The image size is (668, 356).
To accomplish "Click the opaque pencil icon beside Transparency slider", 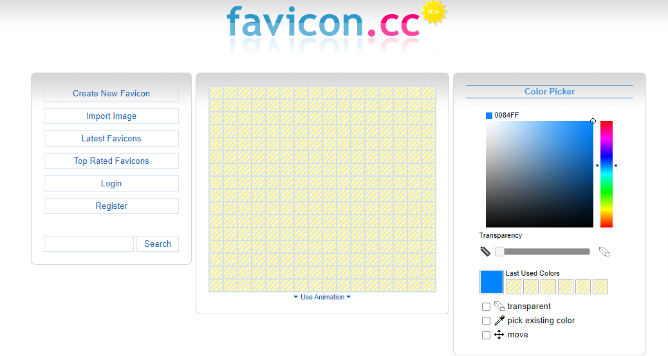I will [x=485, y=251].
